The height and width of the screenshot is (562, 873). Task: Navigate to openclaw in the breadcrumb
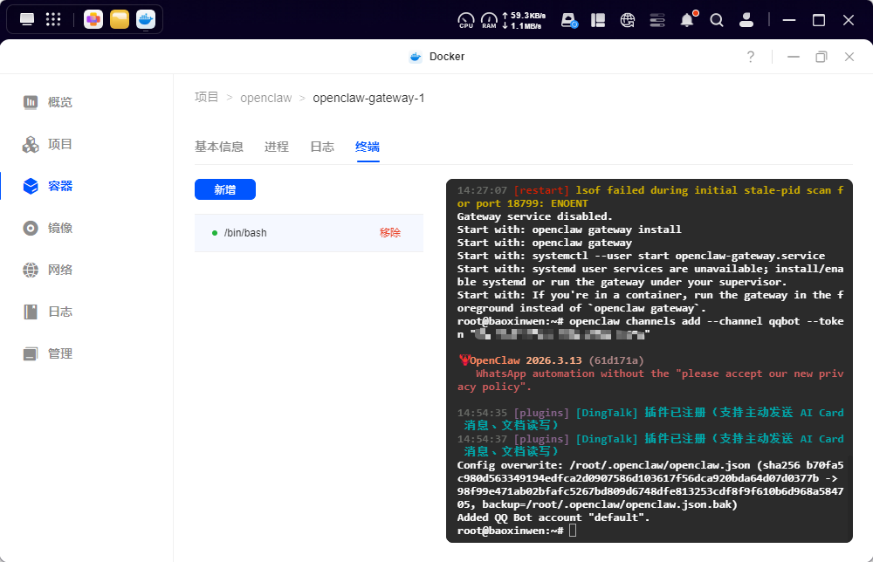pyautogui.click(x=265, y=98)
